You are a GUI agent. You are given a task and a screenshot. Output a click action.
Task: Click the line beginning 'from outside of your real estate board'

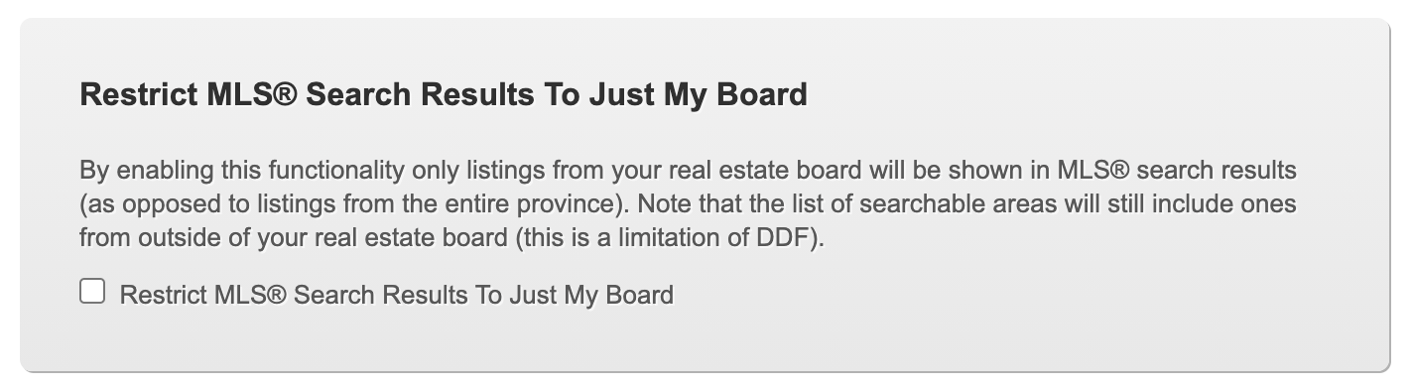point(451,240)
